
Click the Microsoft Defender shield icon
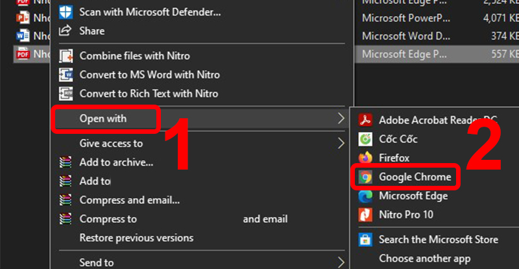pyautogui.click(x=66, y=12)
